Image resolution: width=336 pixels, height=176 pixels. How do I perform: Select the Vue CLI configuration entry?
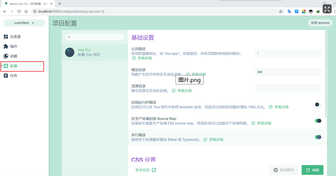[95, 52]
